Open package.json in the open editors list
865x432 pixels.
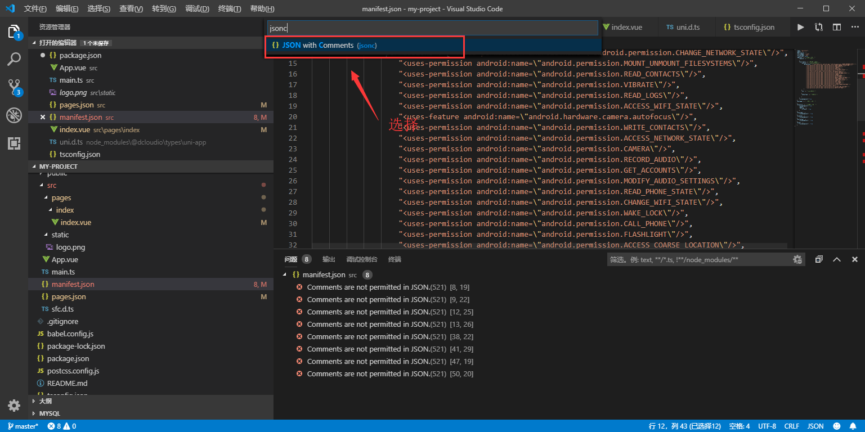pos(151,55)
